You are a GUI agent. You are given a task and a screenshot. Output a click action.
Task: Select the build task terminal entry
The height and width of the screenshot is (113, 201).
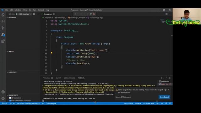pos(165,84)
